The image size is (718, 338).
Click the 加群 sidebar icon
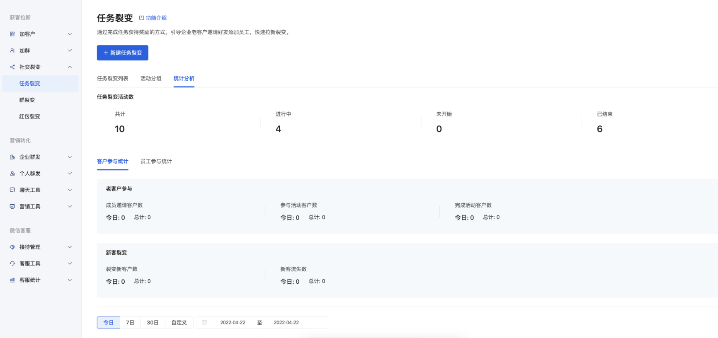[12, 51]
